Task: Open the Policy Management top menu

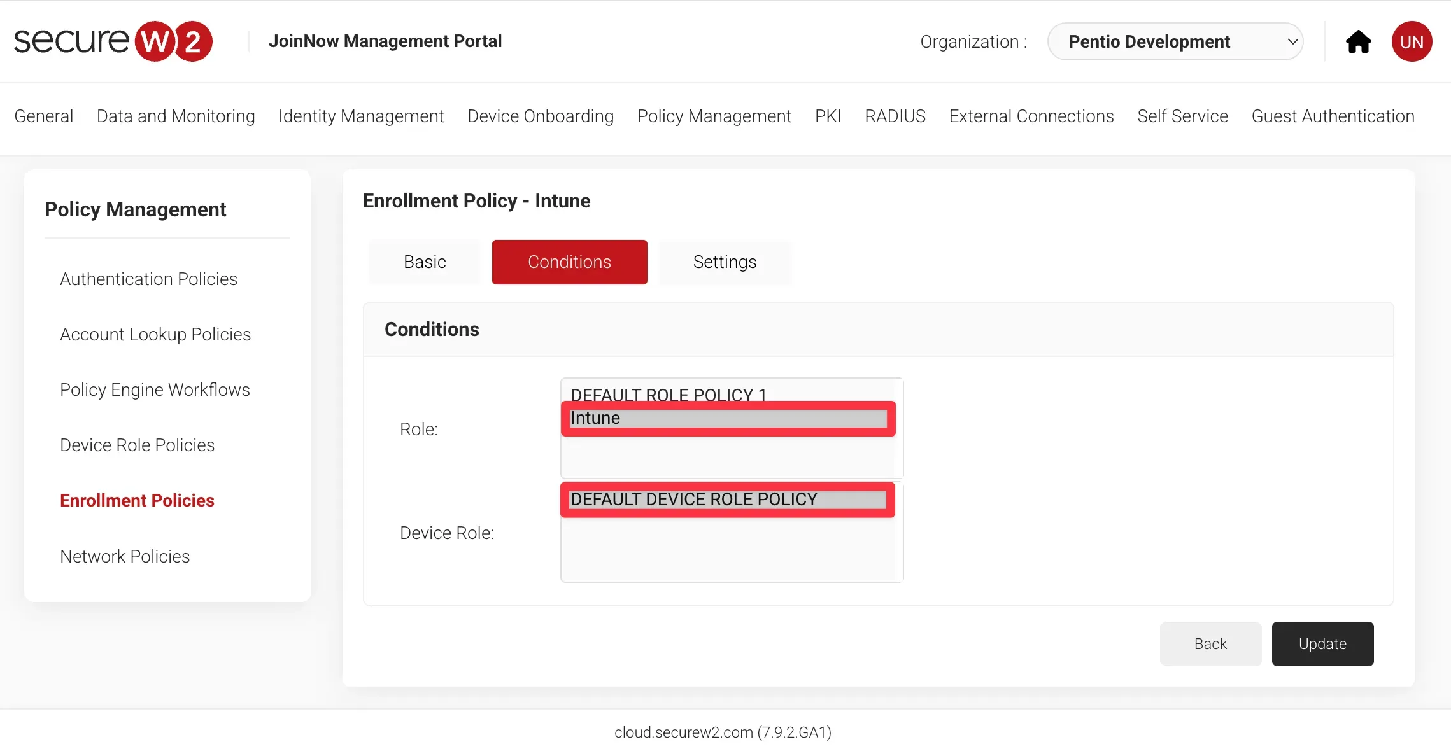Action: coord(714,116)
